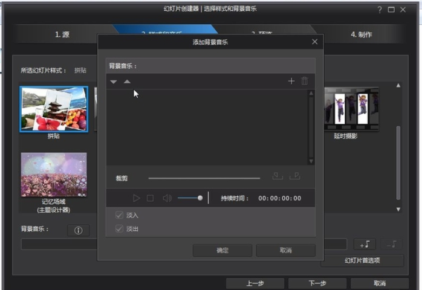Viewport: 422px width, 290px height.
Task: Click the 持续时间 timecode value
Action: coord(280,198)
